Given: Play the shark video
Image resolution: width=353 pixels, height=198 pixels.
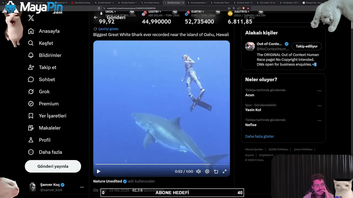Looking at the screenshot, I should tap(98, 171).
